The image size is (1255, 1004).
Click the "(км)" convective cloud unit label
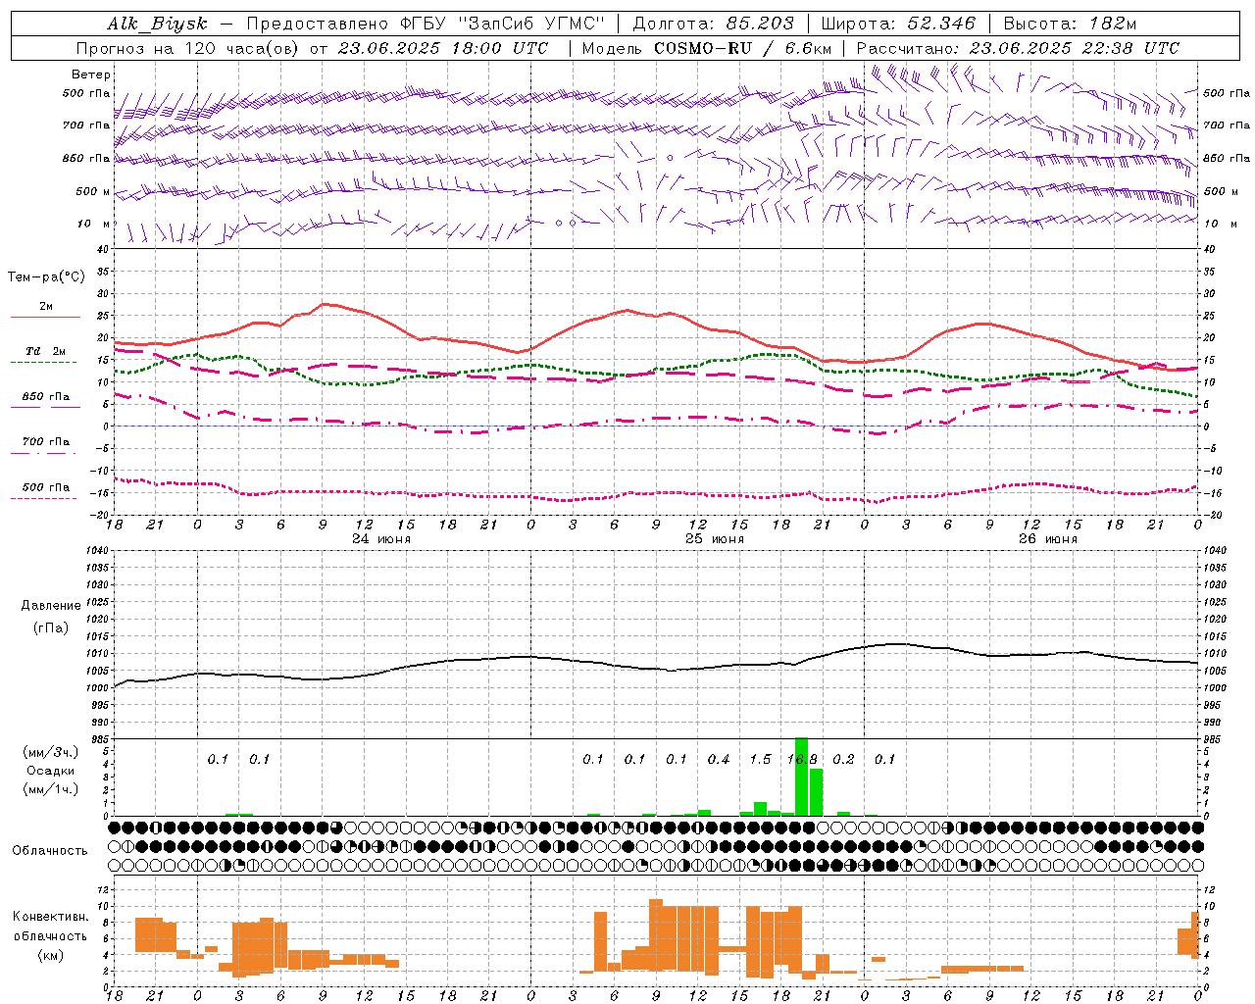(x=51, y=954)
